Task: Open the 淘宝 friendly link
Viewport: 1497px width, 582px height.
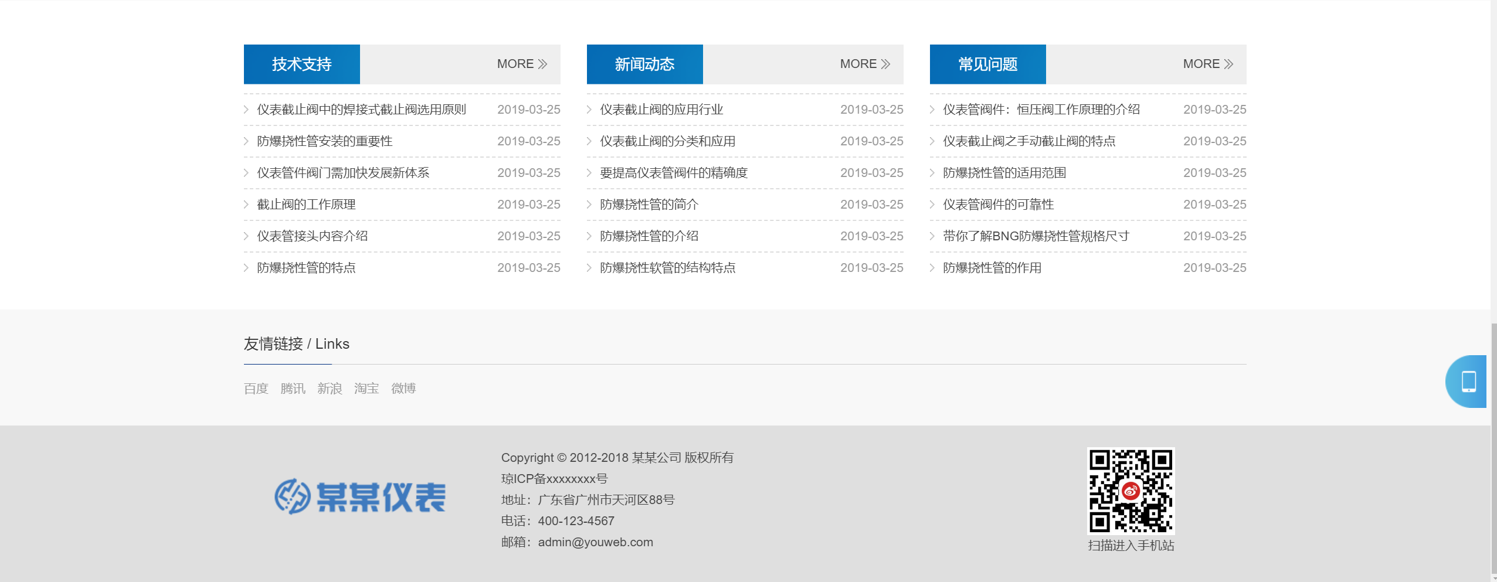Action: click(x=366, y=389)
